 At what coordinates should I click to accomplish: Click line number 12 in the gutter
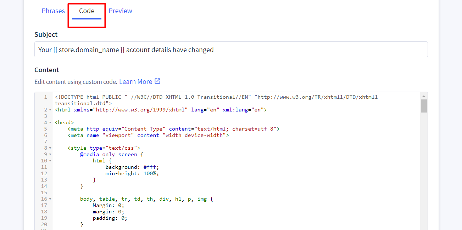tap(44, 173)
